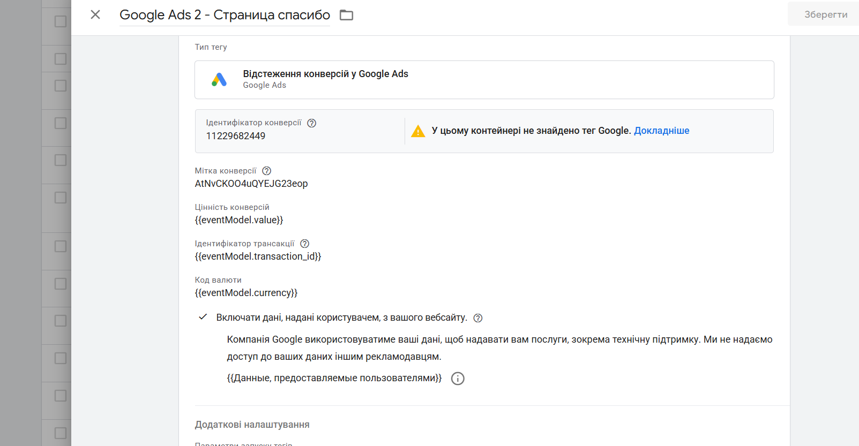Screen dimensions: 859x446
Task: Open help for Ідентифікатор трансакції
Action: [x=304, y=244]
